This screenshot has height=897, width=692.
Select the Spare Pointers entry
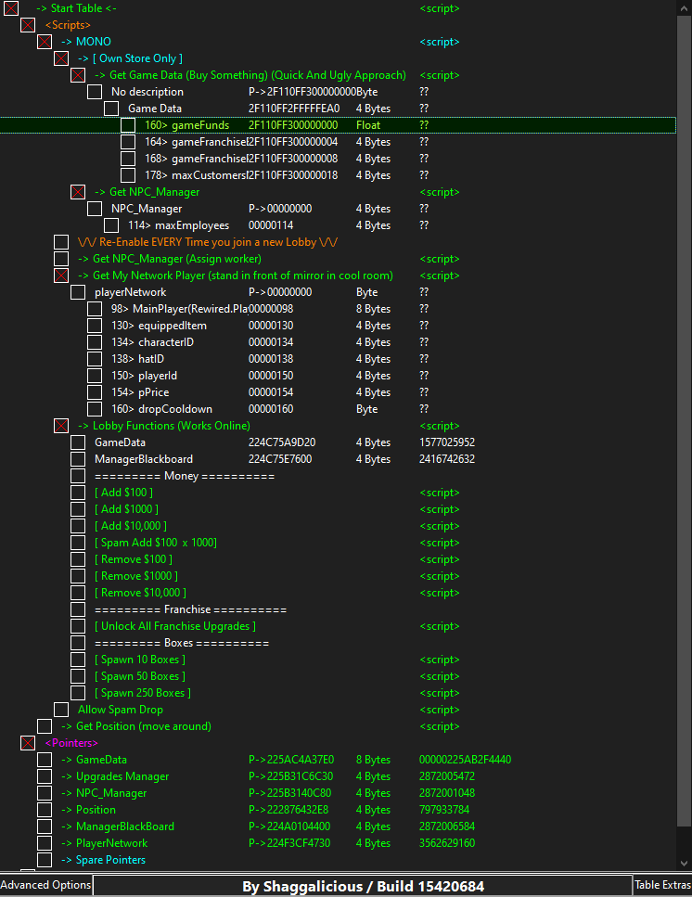tap(110, 860)
